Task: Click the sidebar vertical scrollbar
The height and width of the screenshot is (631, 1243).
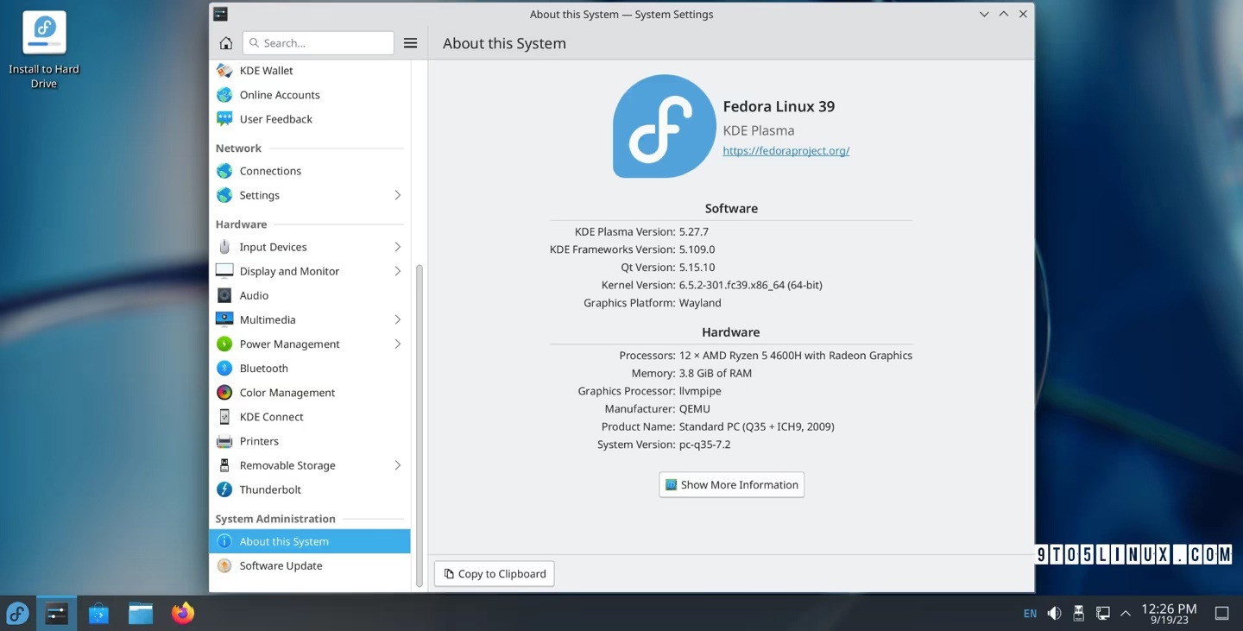Action: click(420, 426)
